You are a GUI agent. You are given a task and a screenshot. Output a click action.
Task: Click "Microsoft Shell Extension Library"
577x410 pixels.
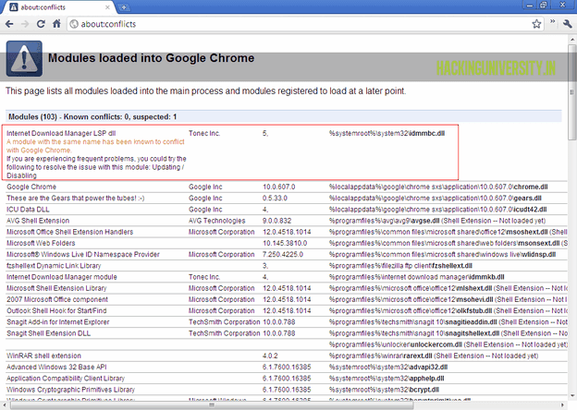[56, 288]
